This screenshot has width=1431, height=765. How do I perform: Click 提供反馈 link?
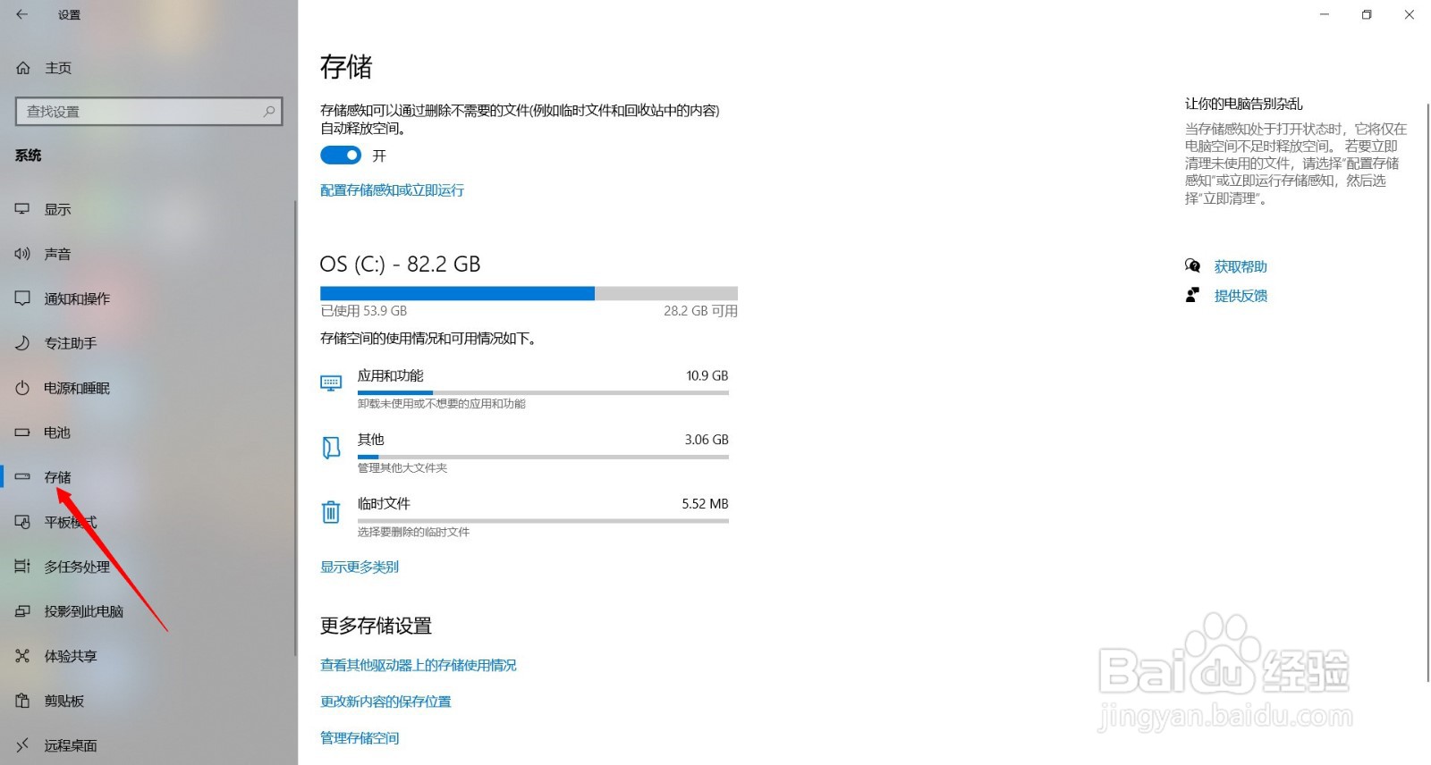pos(1240,296)
